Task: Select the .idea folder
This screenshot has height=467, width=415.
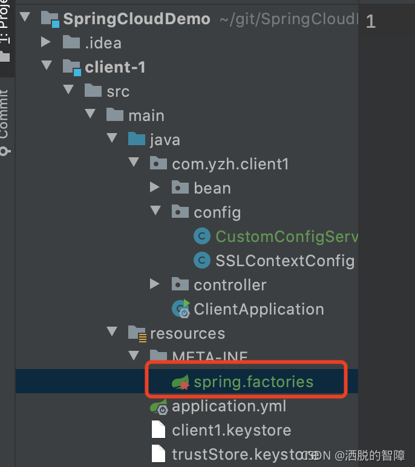Action: click(103, 43)
